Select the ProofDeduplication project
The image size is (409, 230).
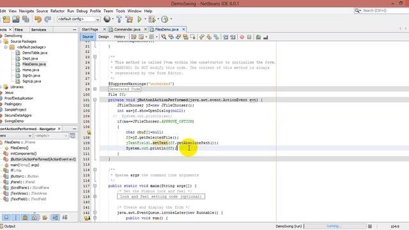point(19,98)
